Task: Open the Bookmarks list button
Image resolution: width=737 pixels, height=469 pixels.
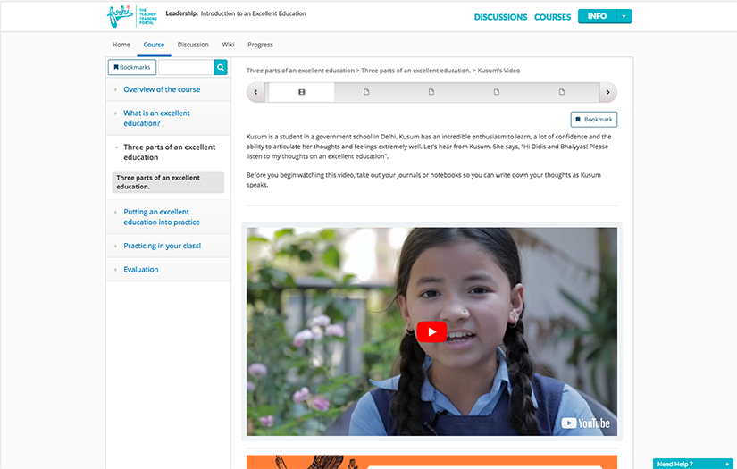Action: (132, 67)
